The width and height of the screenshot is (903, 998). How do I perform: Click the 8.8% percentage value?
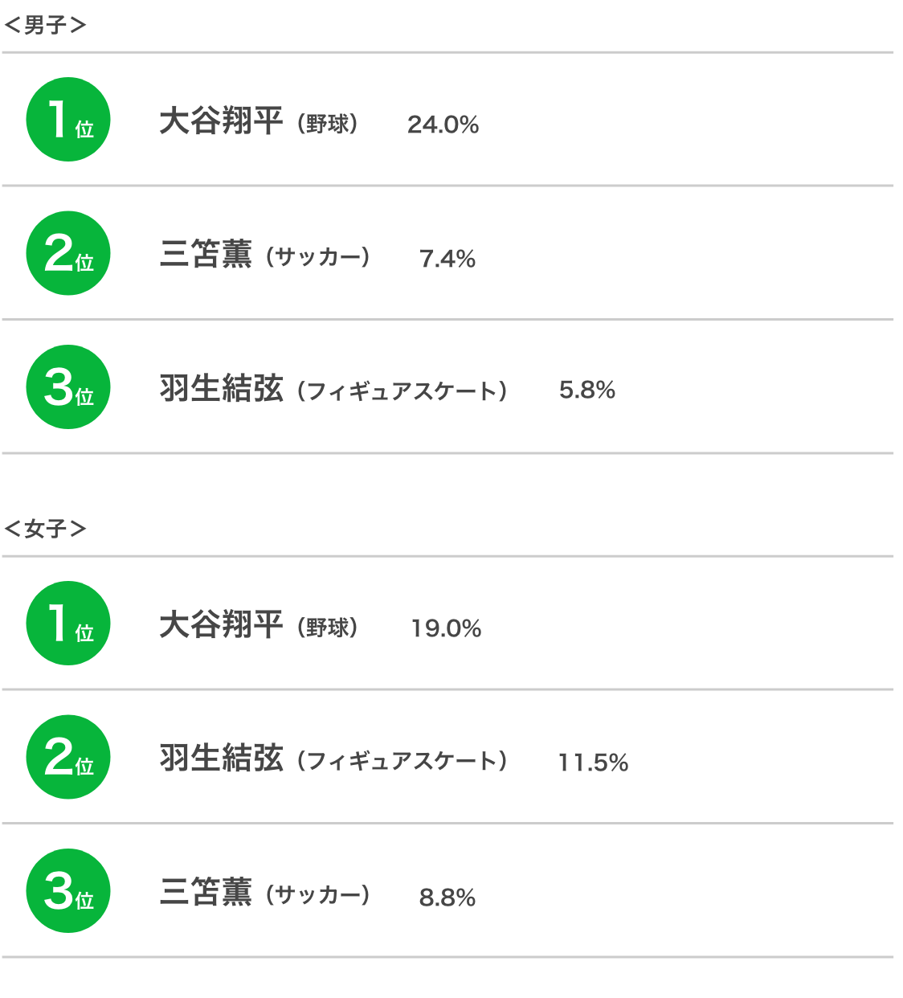pos(447,897)
